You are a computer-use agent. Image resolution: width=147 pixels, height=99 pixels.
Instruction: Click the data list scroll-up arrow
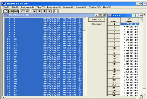click(x=84, y=19)
